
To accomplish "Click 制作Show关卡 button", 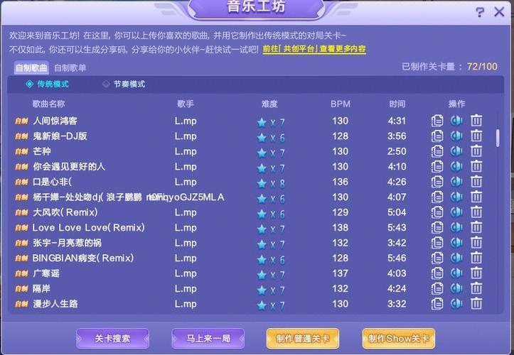I will 399,339.
